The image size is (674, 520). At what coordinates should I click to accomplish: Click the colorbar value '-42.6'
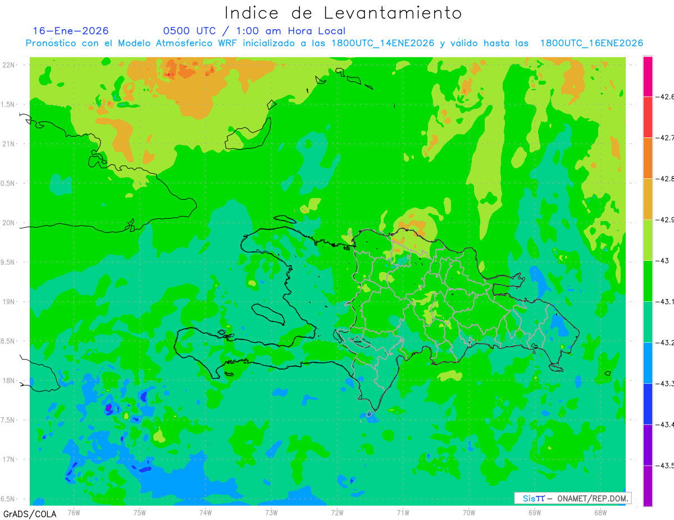point(665,96)
